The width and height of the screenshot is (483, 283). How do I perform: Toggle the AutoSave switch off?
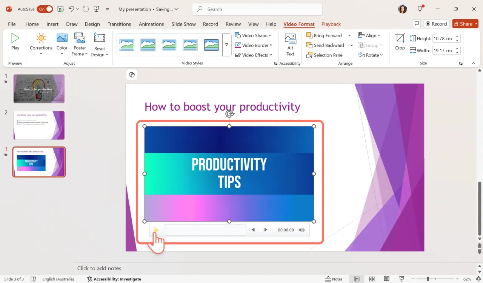[45, 9]
